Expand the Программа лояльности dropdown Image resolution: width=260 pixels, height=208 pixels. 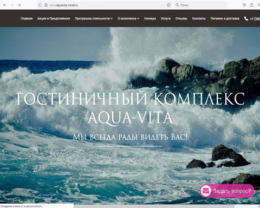[x=94, y=18]
